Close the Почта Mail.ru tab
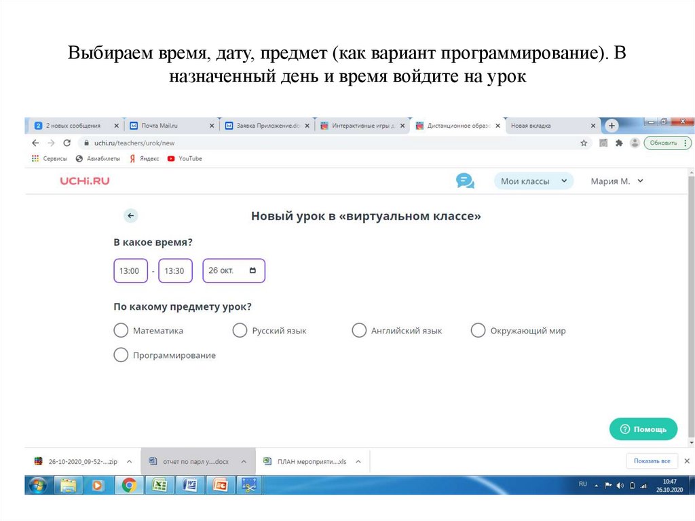Viewport: 695px width, 521px height. pyautogui.click(x=212, y=126)
